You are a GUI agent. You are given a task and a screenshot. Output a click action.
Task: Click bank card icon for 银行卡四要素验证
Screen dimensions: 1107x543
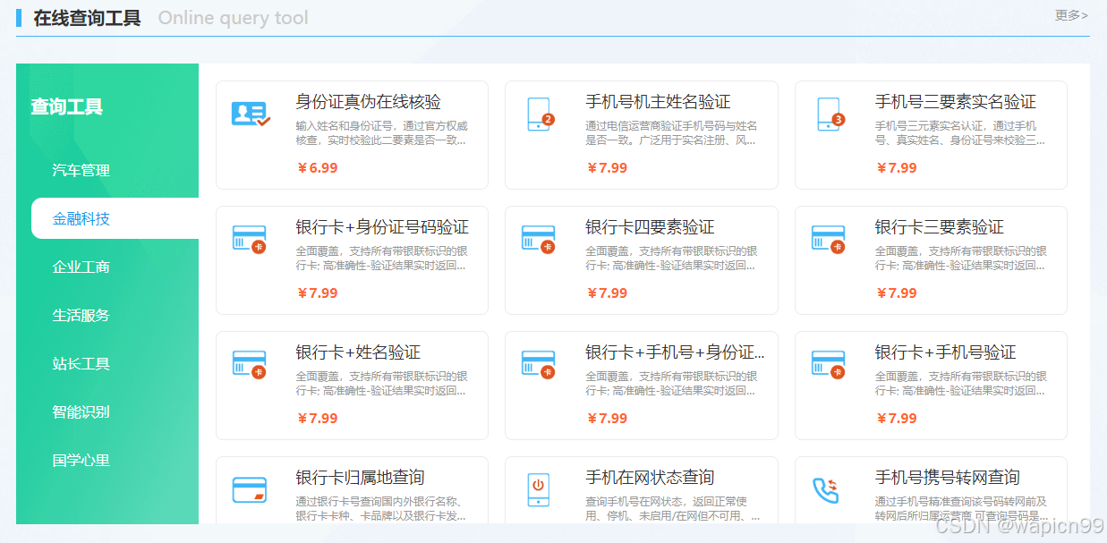(x=539, y=240)
